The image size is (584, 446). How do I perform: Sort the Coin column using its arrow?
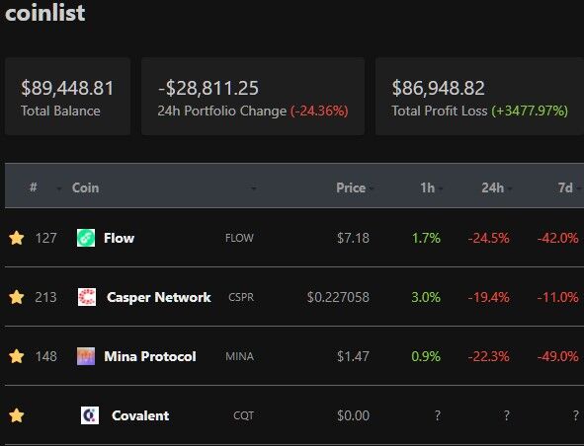(x=253, y=188)
